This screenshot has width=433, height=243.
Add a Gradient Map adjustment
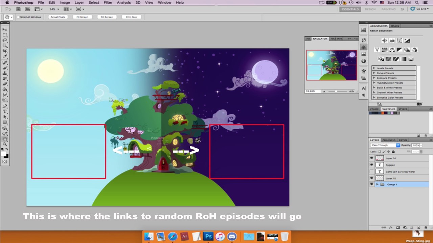[404, 59]
